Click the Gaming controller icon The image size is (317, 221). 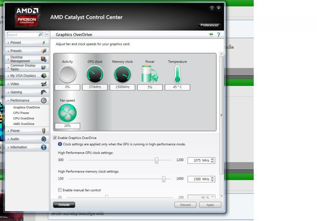coord(44,92)
